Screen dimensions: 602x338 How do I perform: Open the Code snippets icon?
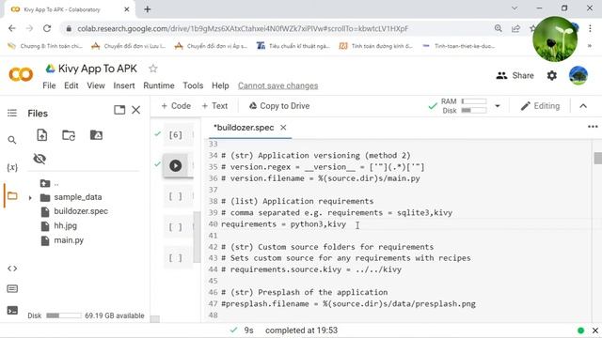pyautogui.click(x=12, y=269)
